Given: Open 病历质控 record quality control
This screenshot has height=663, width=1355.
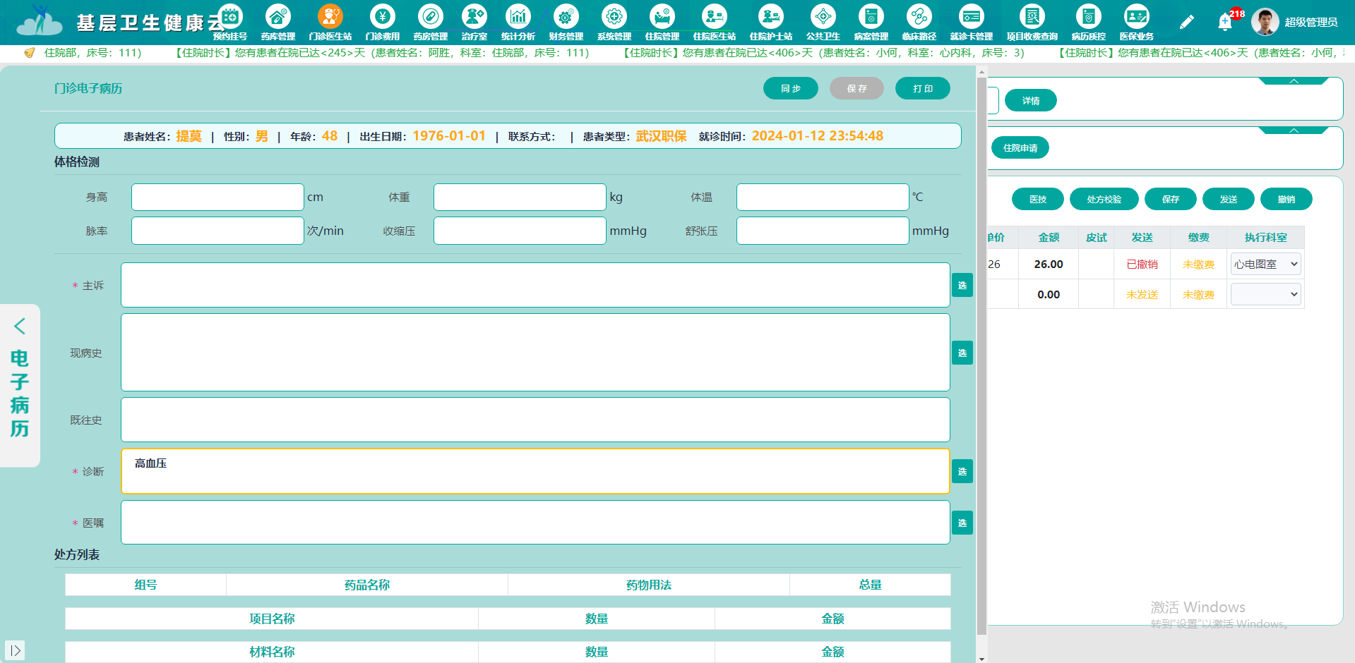Looking at the screenshot, I should 1089,23.
